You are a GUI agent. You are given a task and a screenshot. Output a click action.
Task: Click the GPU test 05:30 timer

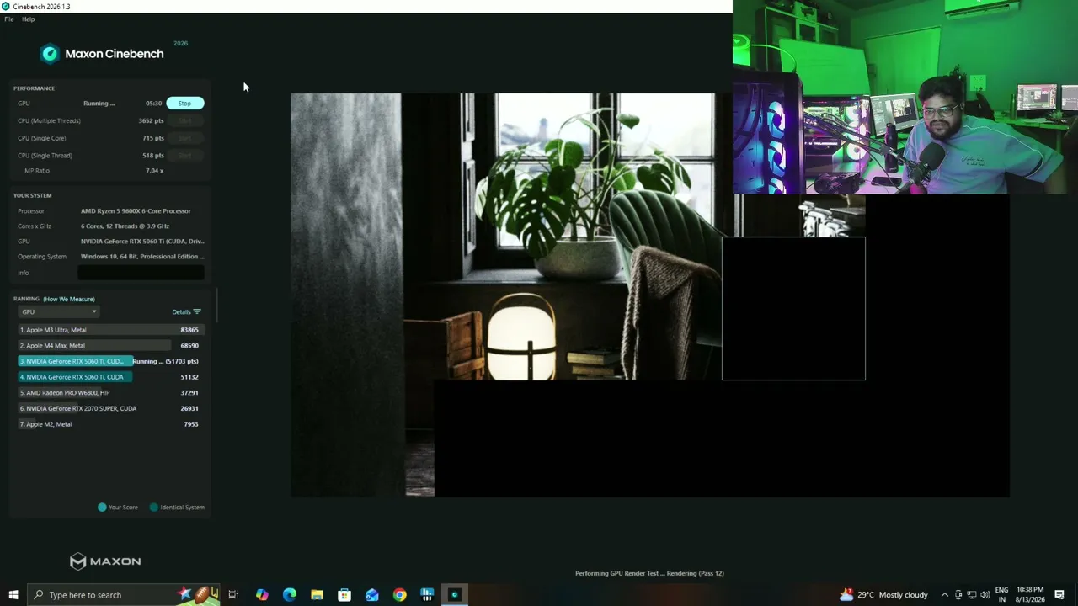tap(153, 104)
